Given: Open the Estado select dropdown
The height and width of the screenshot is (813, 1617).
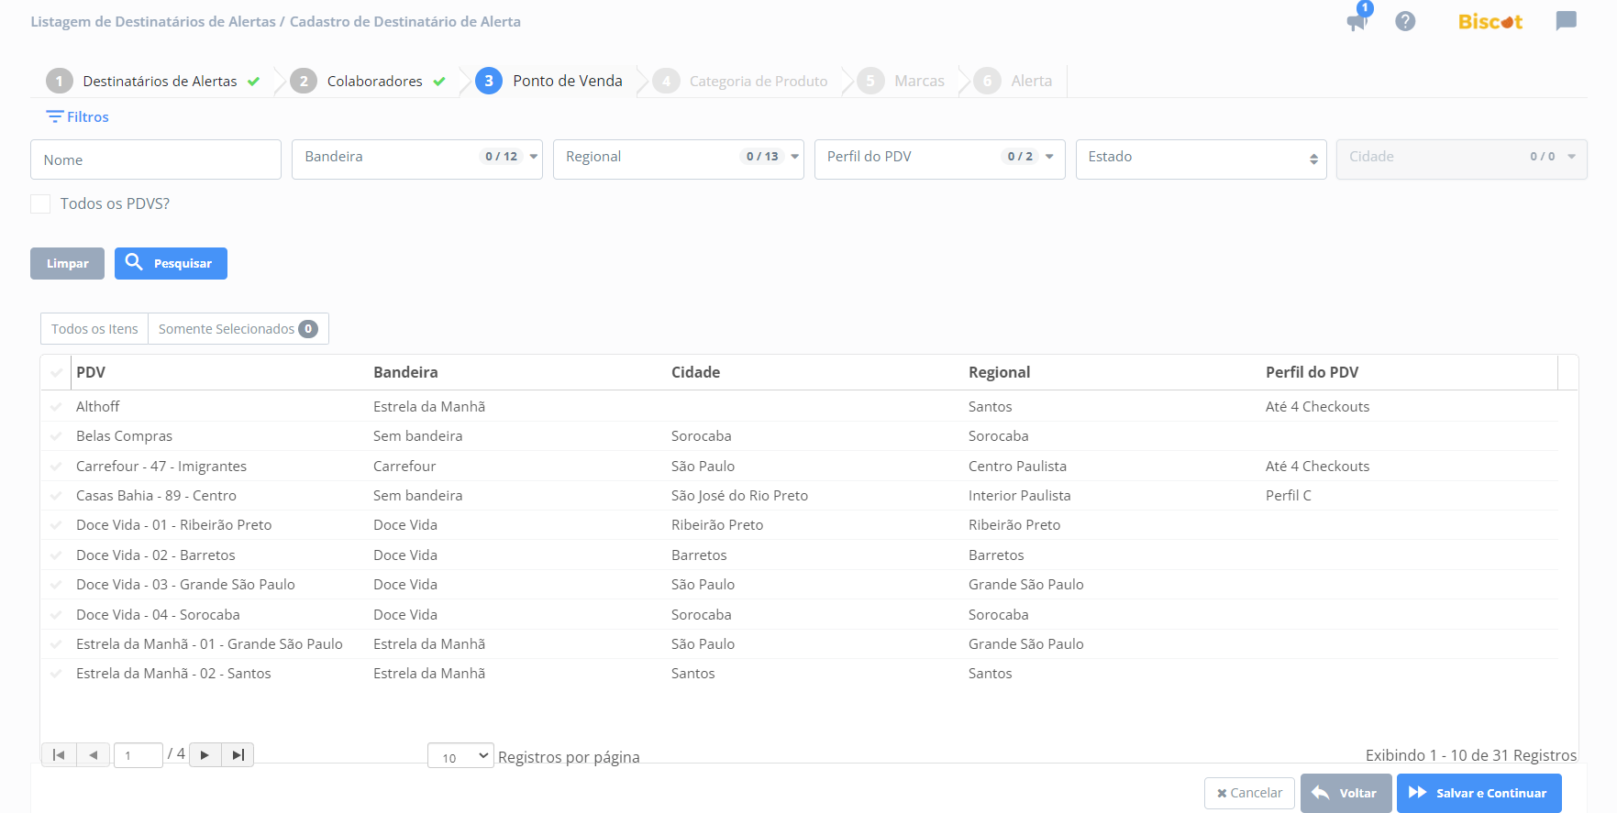Looking at the screenshot, I should [1202, 159].
